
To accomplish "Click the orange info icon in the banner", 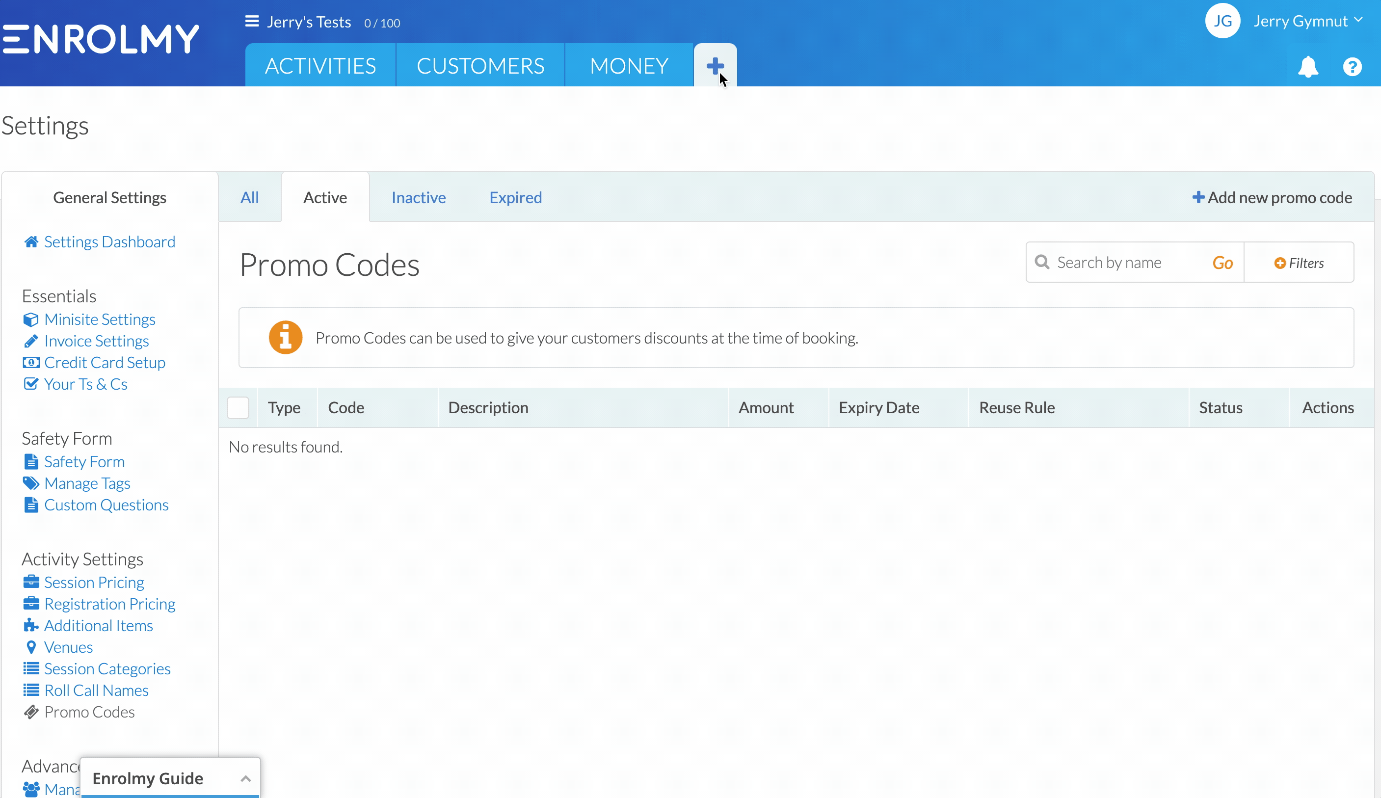I will coord(285,337).
